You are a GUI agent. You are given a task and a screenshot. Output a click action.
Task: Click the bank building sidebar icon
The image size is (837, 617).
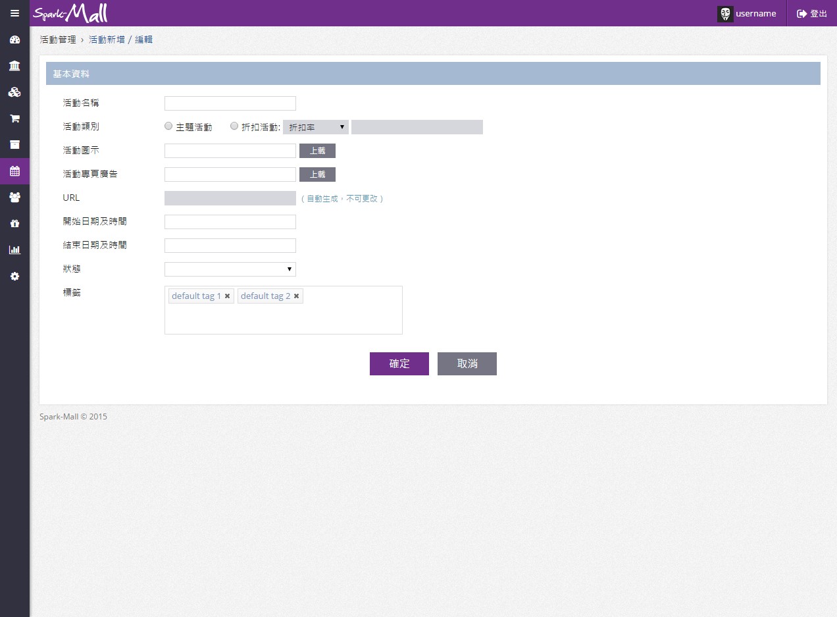pos(14,66)
